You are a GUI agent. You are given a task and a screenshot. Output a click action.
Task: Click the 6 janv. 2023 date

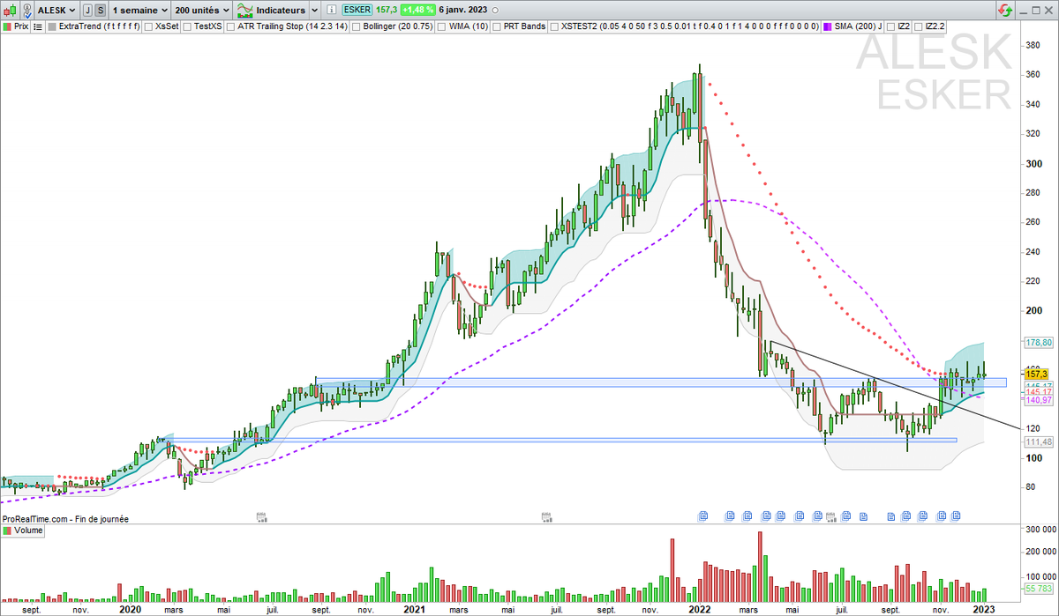(x=462, y=11)
